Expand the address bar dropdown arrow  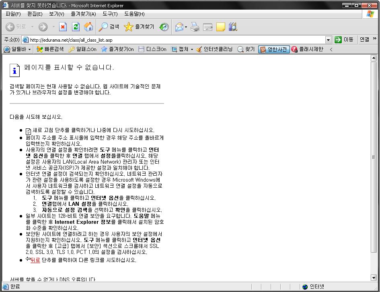(328, 40)
